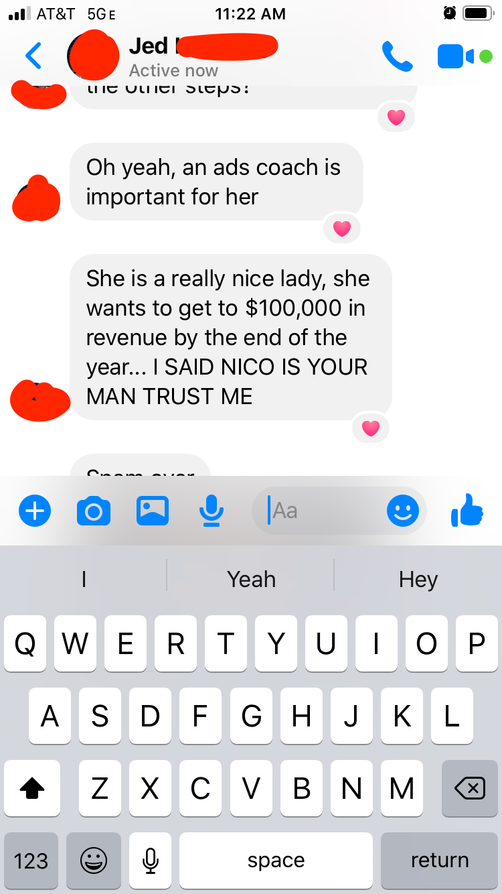Screen dimensions: 502x894
Task: Record a voice message with microphone icon
Action: click(211, 511)
